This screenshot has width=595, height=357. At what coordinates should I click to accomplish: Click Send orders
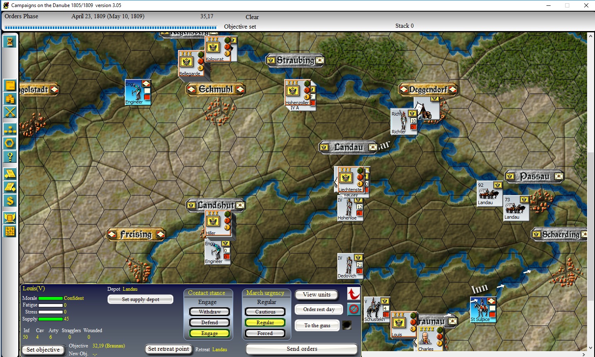302,349
